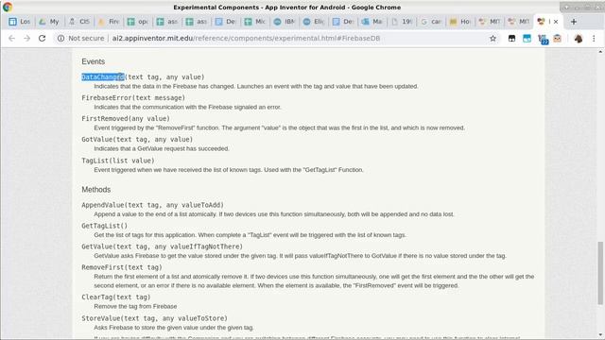Switch to the 'CIS' tab
The width and height of the screenshot is (605, 340).
(79, 22)
